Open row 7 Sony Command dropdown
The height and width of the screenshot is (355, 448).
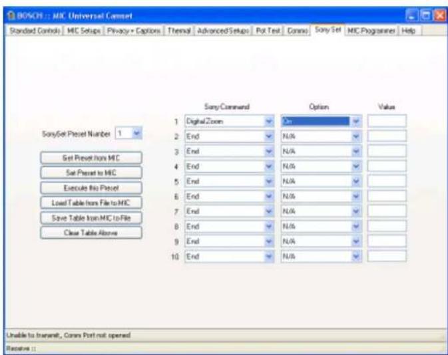coord(230,211)
